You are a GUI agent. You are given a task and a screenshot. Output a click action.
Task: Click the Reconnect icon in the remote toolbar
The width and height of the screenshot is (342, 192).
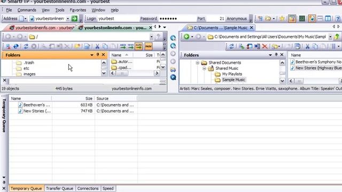click(x=16, y=46)
